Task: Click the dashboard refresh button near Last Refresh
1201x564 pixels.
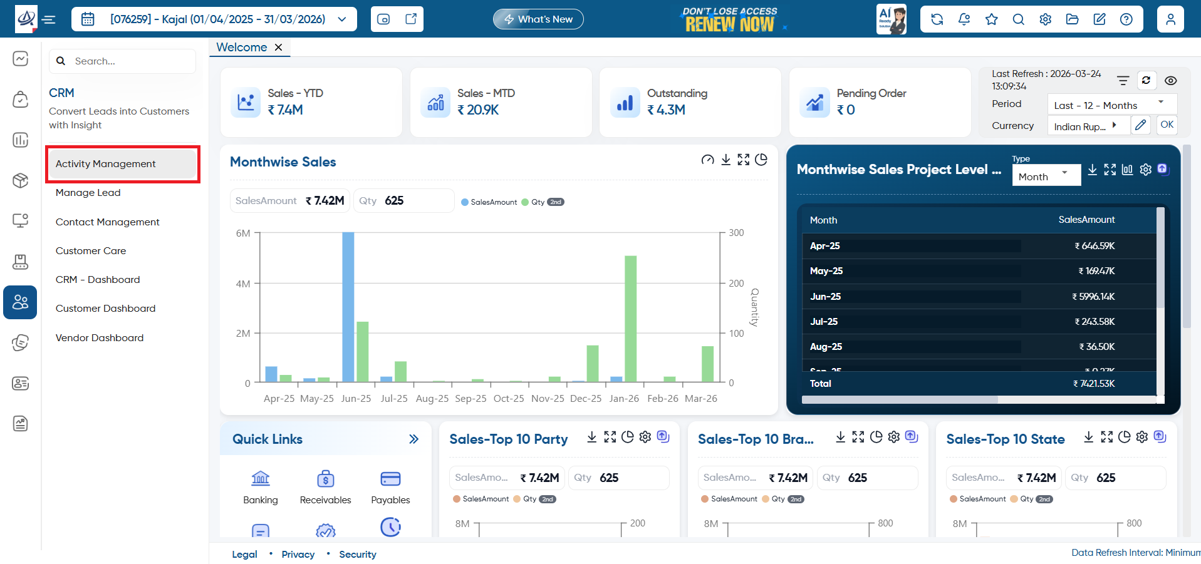Action: [1146, 80]
